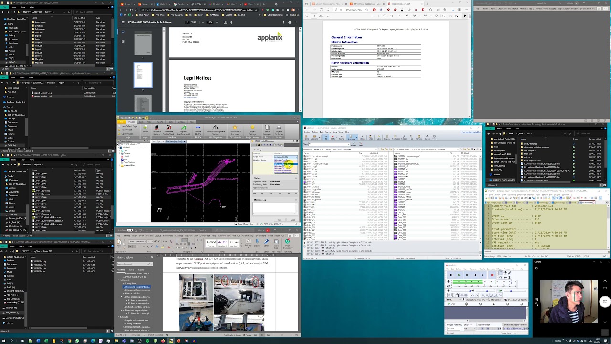Expand Imported Files node in Project Explorer
The height and width of the screenshot is (344, 611).
(x=120, y=165)
